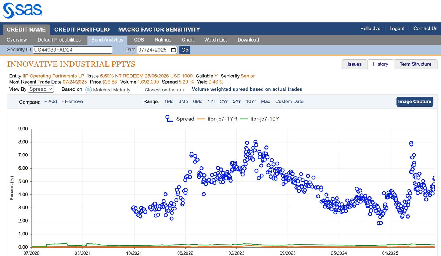Click the INNOVATIVE INDUSTRIAL PPTYS heading

click(x=71, y=64)
